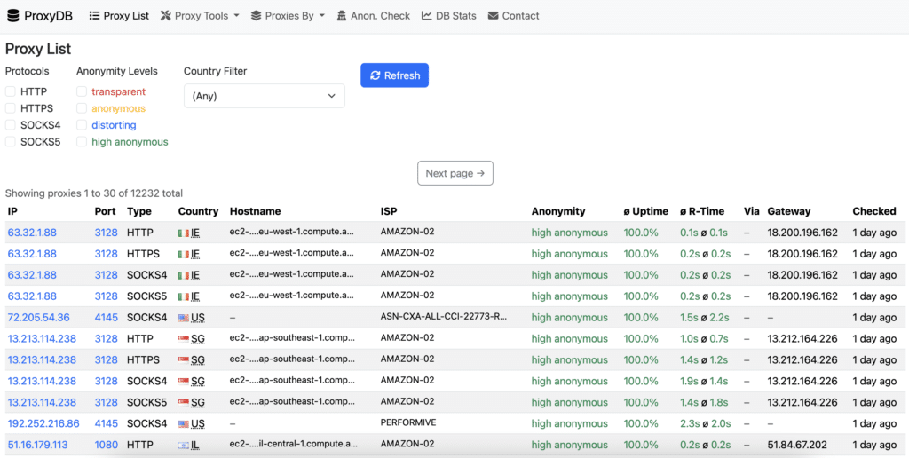
Task: Click 'Showing proxies 1 to 30 of 12232 total'
Action: click(x=94, y=193)
